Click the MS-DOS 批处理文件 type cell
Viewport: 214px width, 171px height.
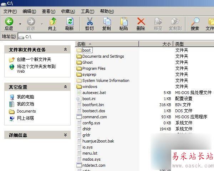point(193,93)
